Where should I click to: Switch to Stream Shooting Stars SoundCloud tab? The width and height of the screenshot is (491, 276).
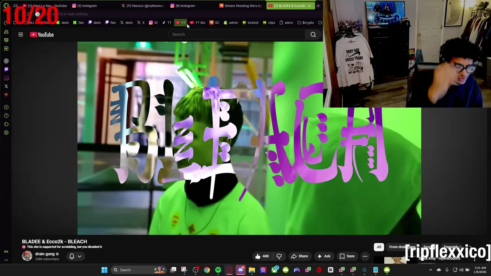(x=241, y=6)
